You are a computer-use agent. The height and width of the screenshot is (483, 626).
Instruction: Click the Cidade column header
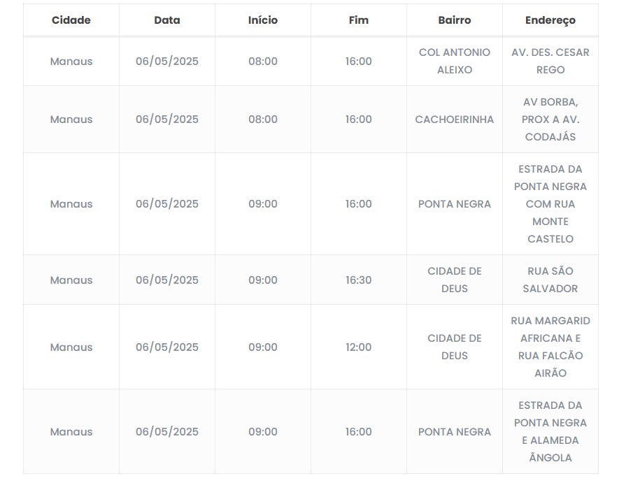71,20
